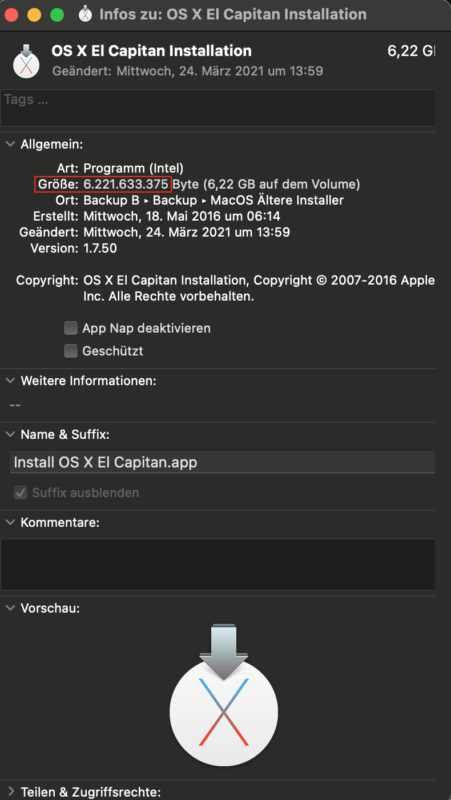451x800 pixels.
Task: Click the yellow minimize window button
Action: click(x=34, y=14)
